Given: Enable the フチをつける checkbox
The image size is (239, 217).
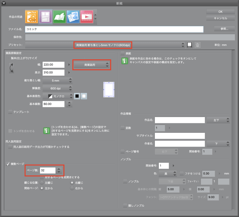Looking at the screenshot, I should pyautogui.click(x=182, y=173).
